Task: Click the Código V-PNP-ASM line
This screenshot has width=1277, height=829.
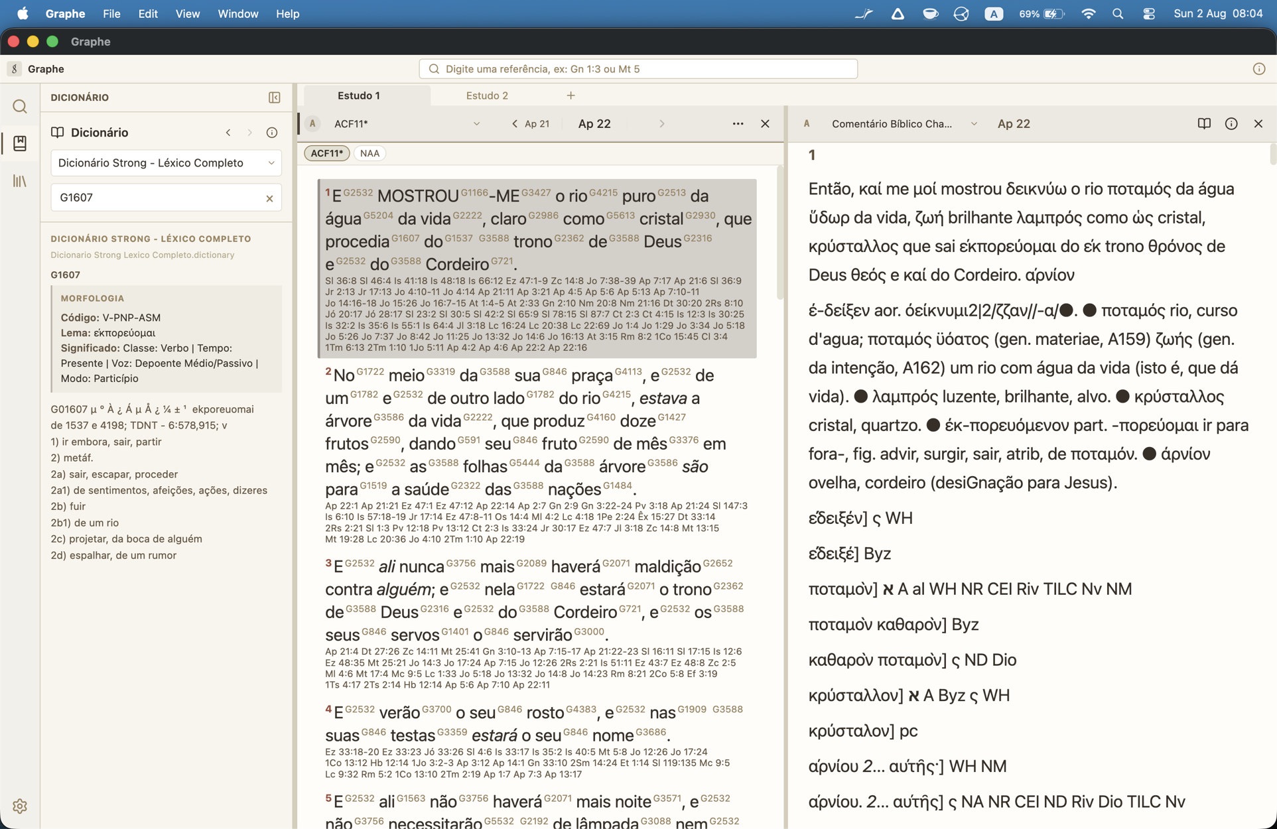Action: point(111,318)
